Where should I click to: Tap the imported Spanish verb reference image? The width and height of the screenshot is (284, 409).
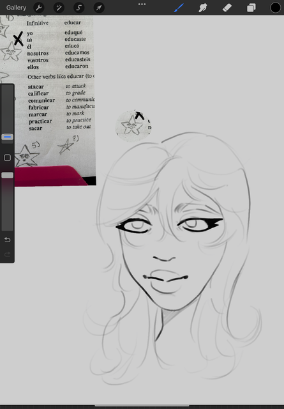[49, 101]
